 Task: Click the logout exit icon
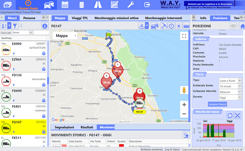(147, 5)
